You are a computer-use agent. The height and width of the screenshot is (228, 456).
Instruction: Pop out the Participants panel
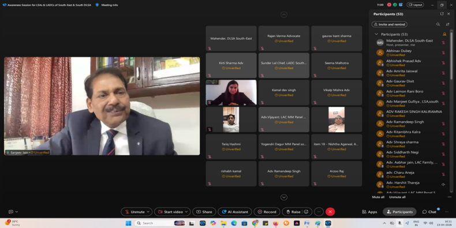[442, 14]
